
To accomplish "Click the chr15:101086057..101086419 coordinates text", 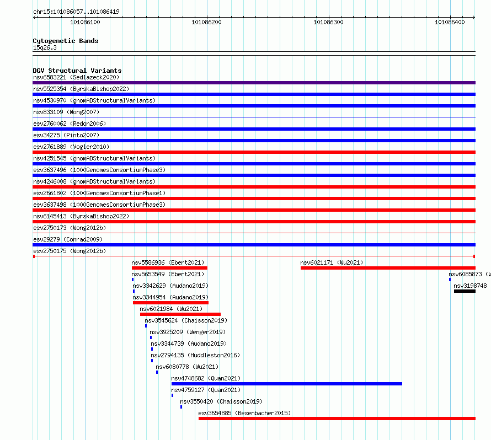I will [76, 12].
